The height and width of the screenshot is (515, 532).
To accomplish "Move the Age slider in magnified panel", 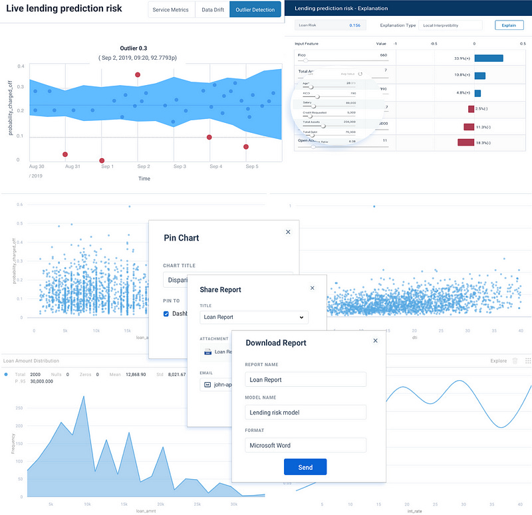I will point(311,87).
